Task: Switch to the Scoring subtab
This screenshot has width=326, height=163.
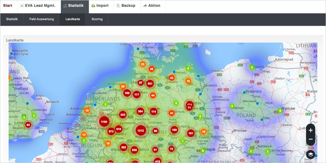Action: (x=97, y=19)
